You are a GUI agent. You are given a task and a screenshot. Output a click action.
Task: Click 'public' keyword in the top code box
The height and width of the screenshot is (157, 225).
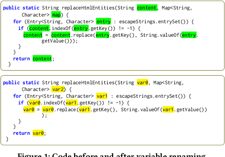11,8
